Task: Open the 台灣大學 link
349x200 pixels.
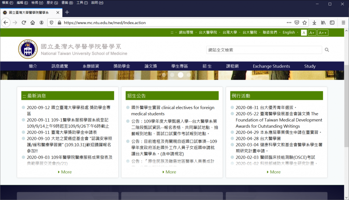Action: coord(230,32)
